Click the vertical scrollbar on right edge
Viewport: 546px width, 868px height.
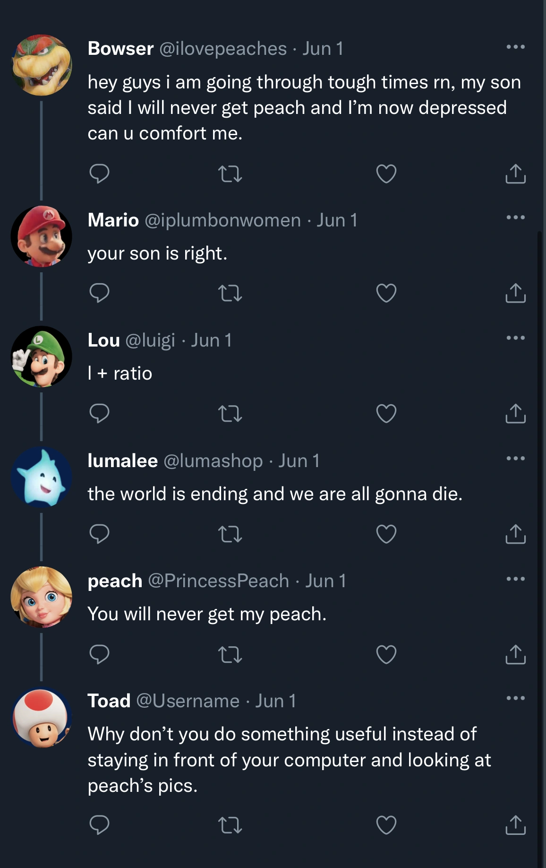click(540, 520)
